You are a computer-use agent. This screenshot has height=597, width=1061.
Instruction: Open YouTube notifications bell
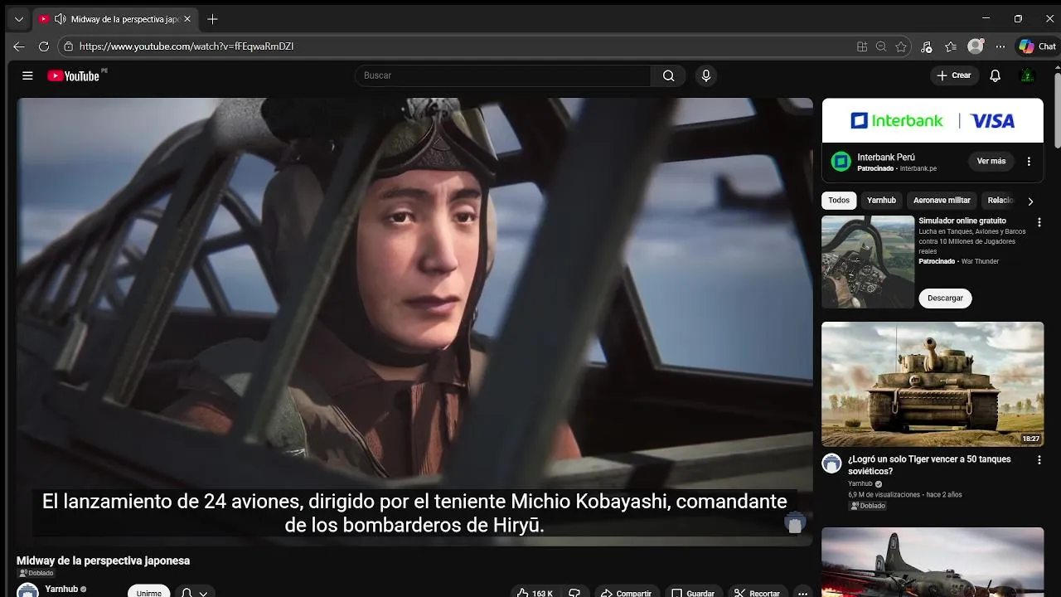coord(996,75)
